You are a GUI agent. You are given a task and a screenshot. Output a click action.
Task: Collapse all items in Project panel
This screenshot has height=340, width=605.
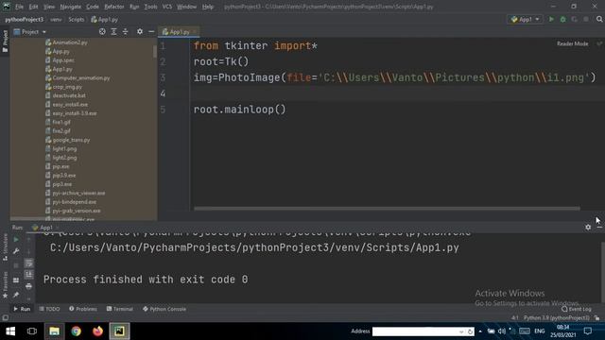click(126, 31)
